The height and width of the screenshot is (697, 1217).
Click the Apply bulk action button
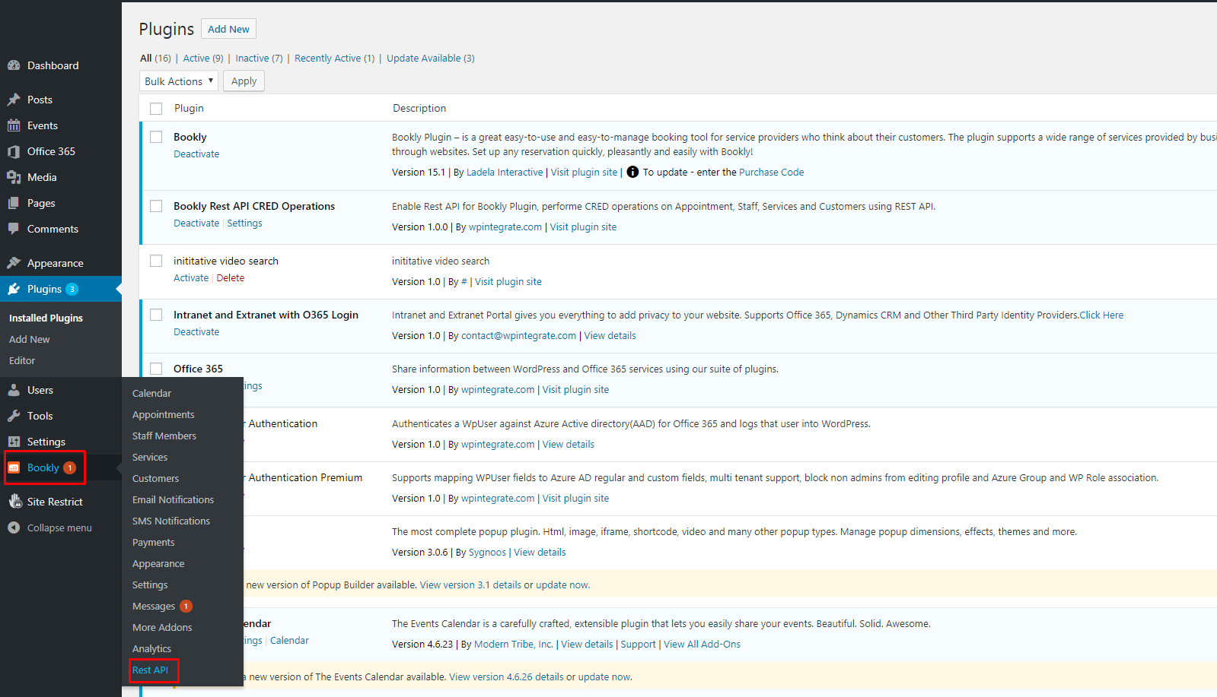[x=244, y=81]
